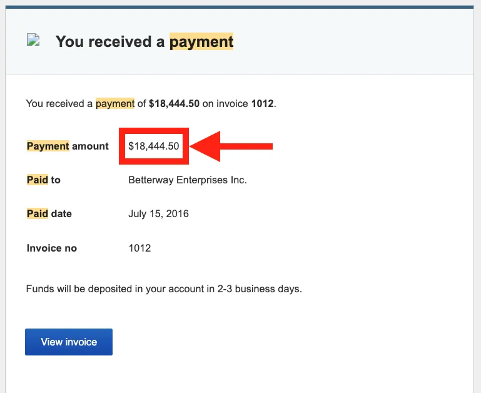Select the boxed $18,444.50 payment amount
The width and height of the screenshot is (481, 393).
(x=154, y=146)
